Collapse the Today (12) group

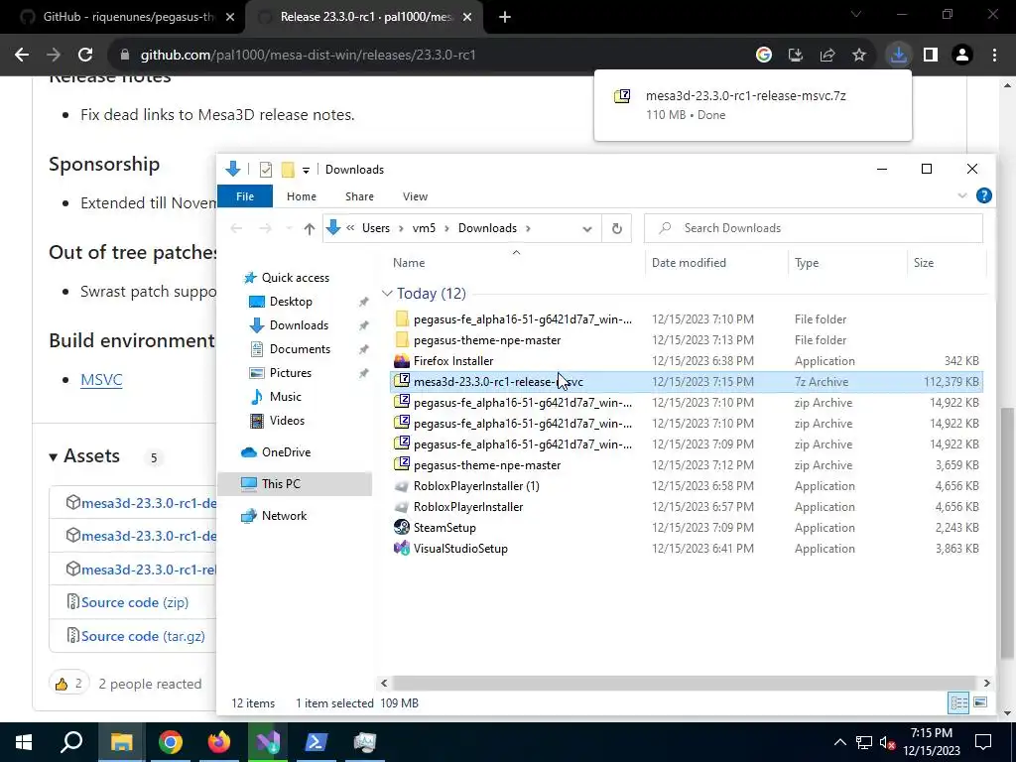click(387, 294)
